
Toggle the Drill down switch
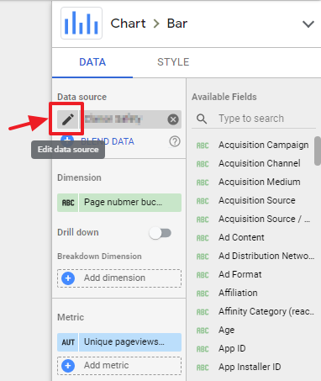pos(160,233)
